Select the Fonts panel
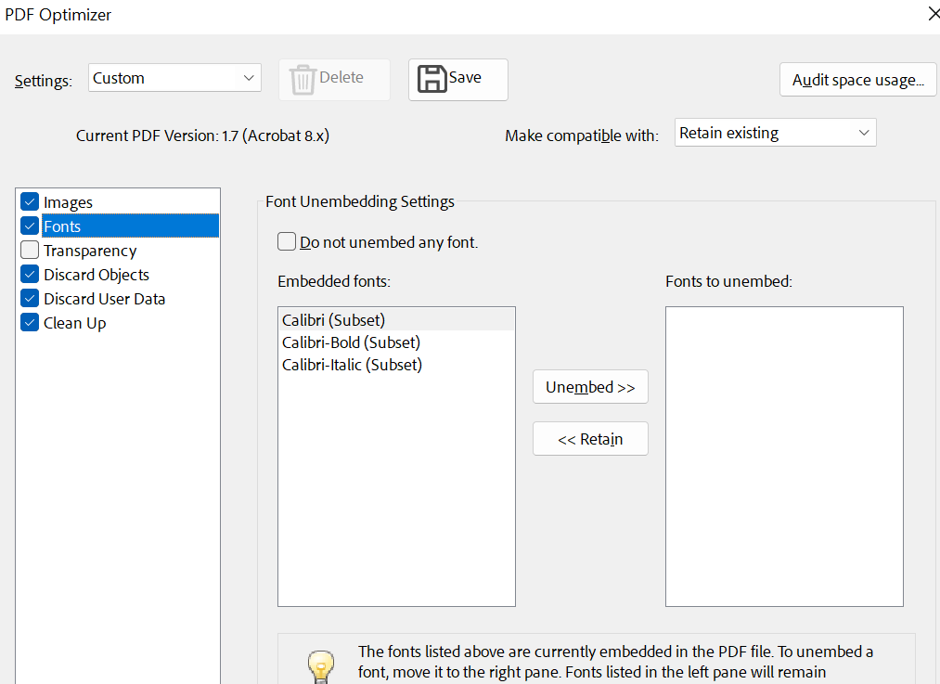Screen dimensions: 940x684 coord(62,226)
